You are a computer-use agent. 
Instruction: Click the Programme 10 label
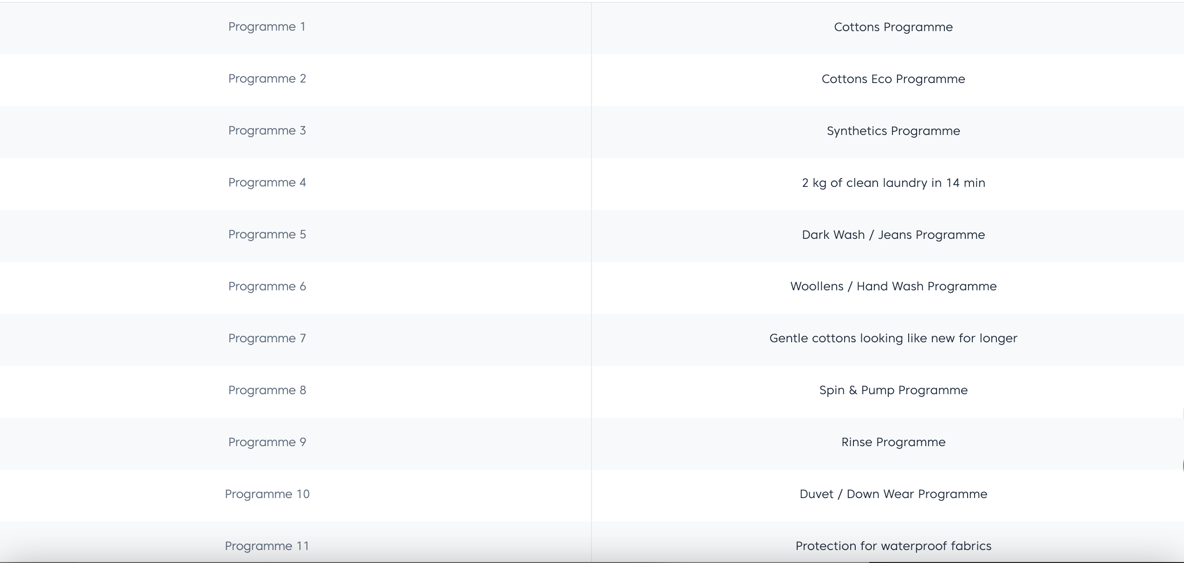[267, 494]
